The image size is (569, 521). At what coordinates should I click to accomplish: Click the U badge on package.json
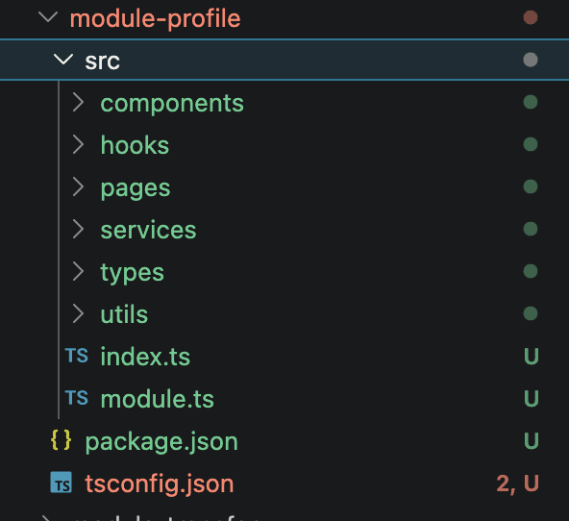coord(532,441)
